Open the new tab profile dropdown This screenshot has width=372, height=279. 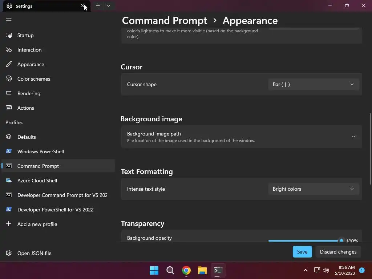109,6
